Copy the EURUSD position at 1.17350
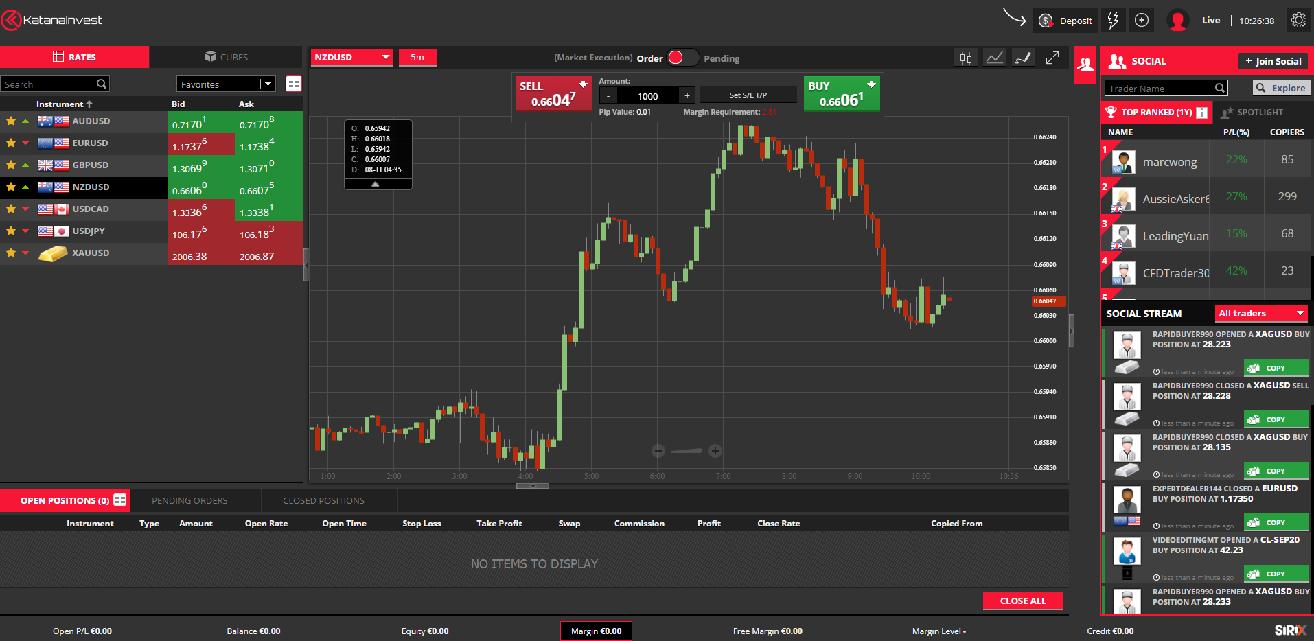 [1276, 522]
